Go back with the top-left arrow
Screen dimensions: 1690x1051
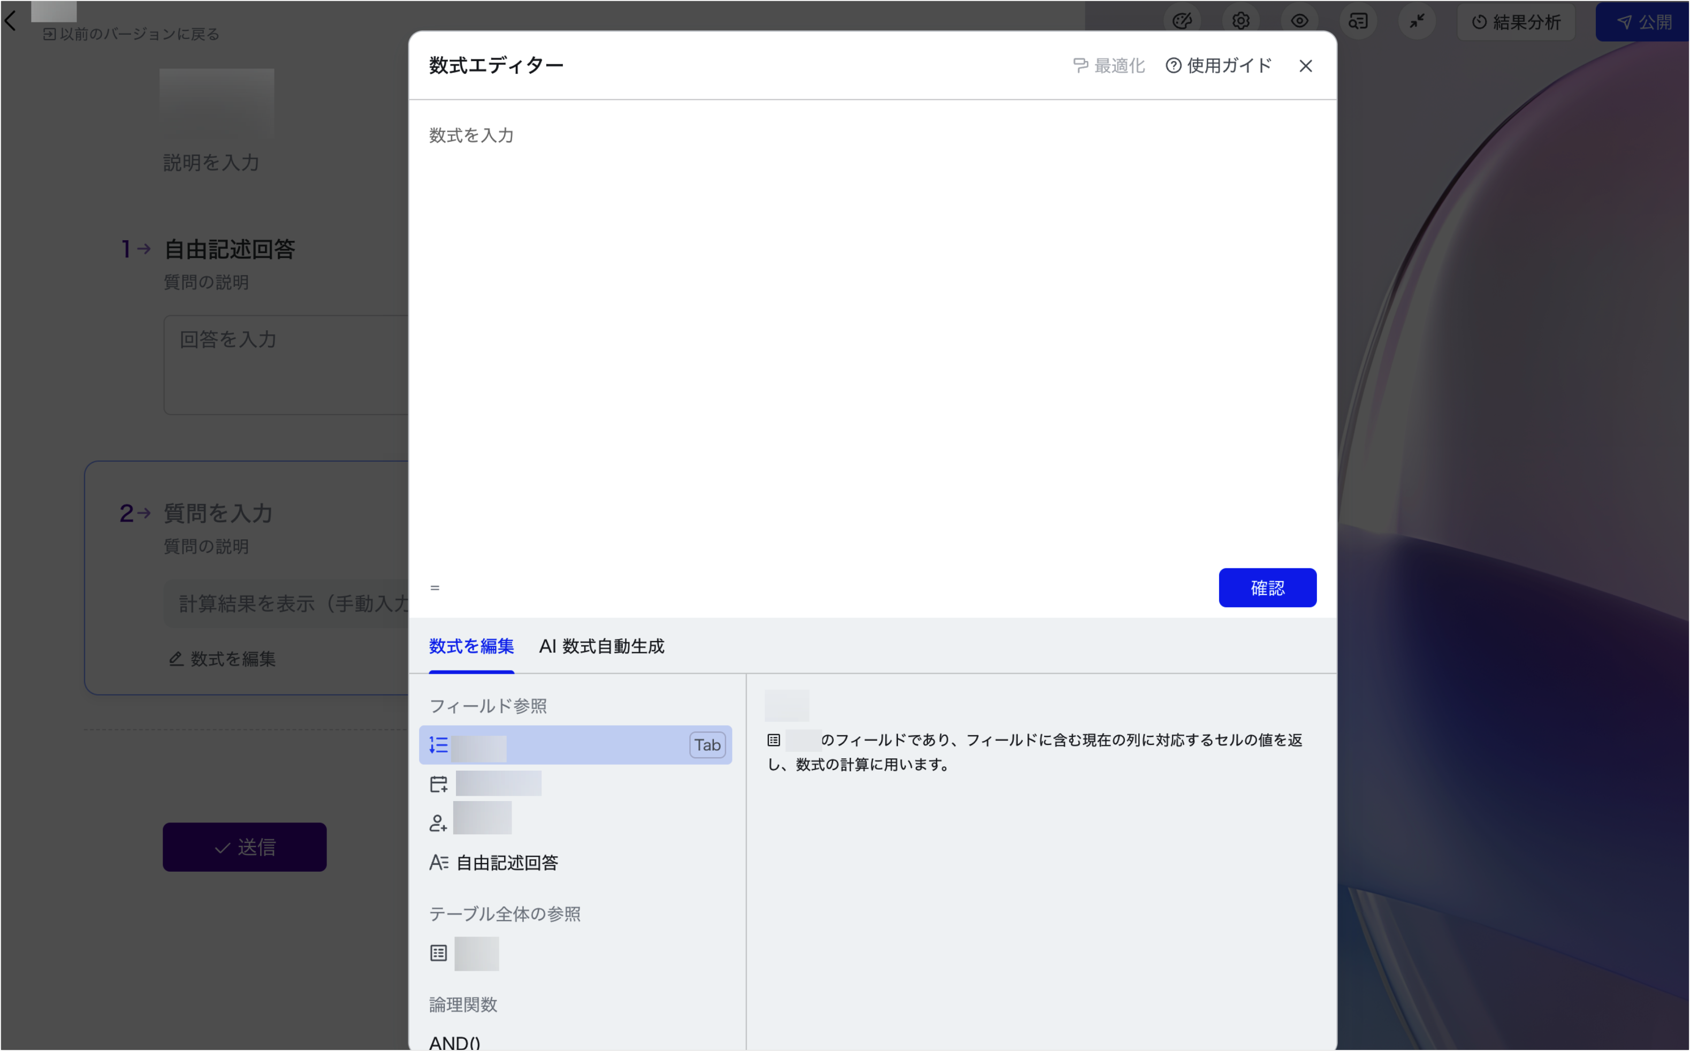tap(10, 21)
